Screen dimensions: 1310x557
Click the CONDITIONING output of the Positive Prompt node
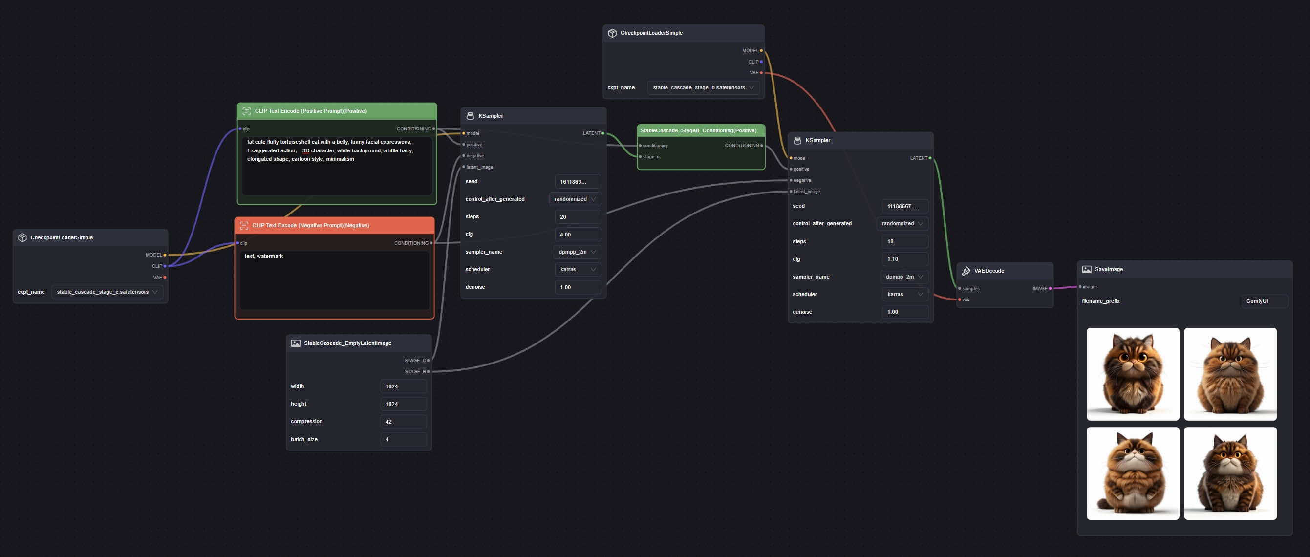433,129
